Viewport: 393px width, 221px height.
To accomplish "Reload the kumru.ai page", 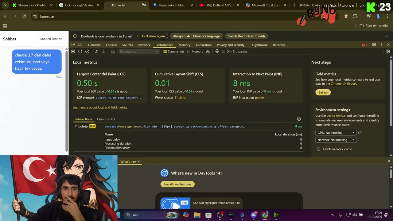I will [x=24, y=16].
